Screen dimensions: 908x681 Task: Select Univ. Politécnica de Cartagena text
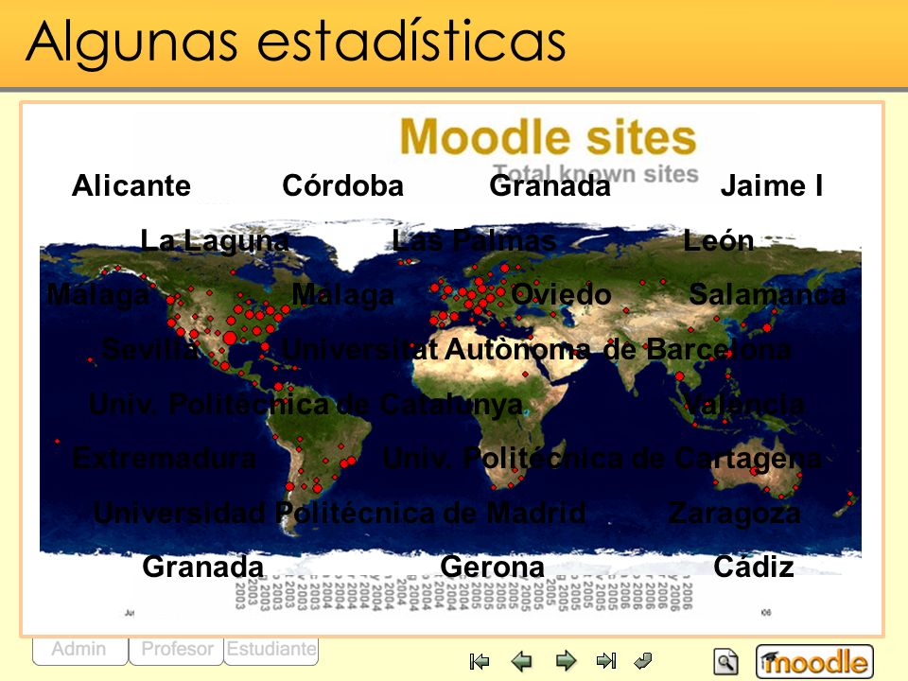click(602, 459)
